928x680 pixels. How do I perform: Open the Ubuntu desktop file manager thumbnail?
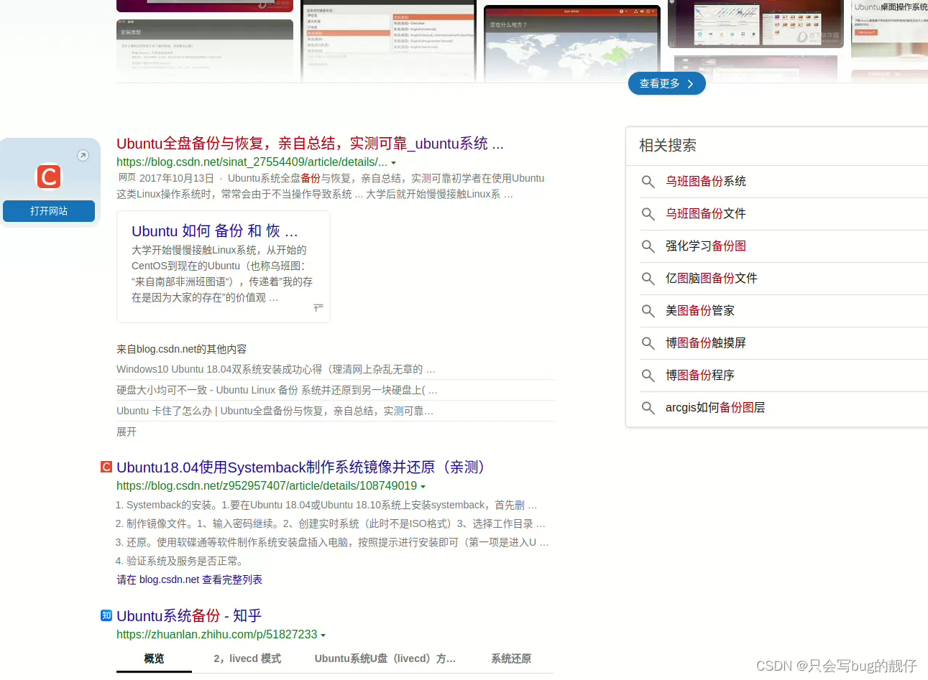(x=755, y=24)
